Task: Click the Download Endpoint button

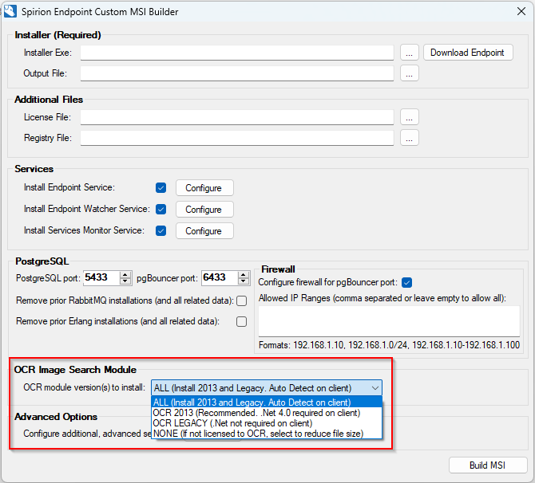Action: click(468, 53)
